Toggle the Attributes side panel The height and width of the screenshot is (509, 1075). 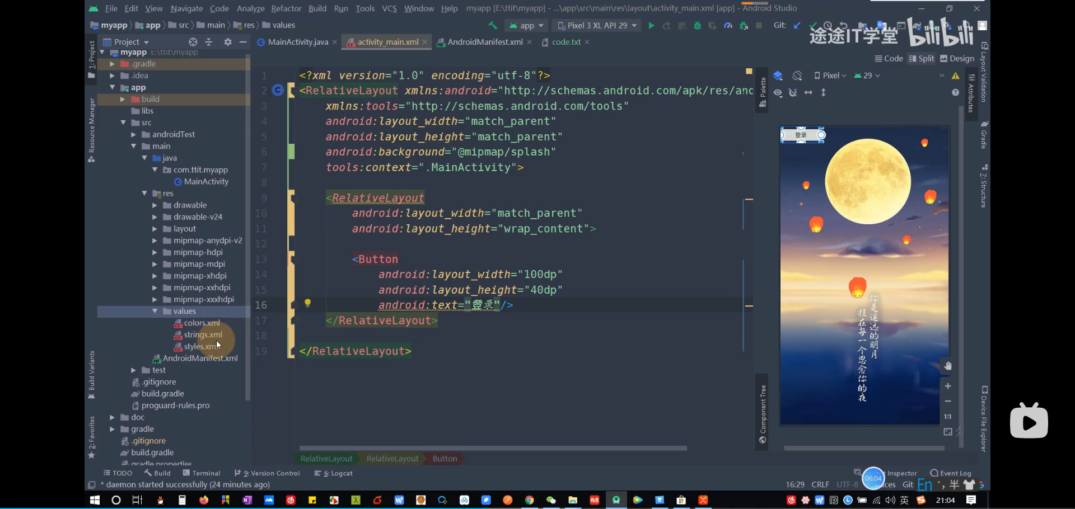[x=971, y=95]
